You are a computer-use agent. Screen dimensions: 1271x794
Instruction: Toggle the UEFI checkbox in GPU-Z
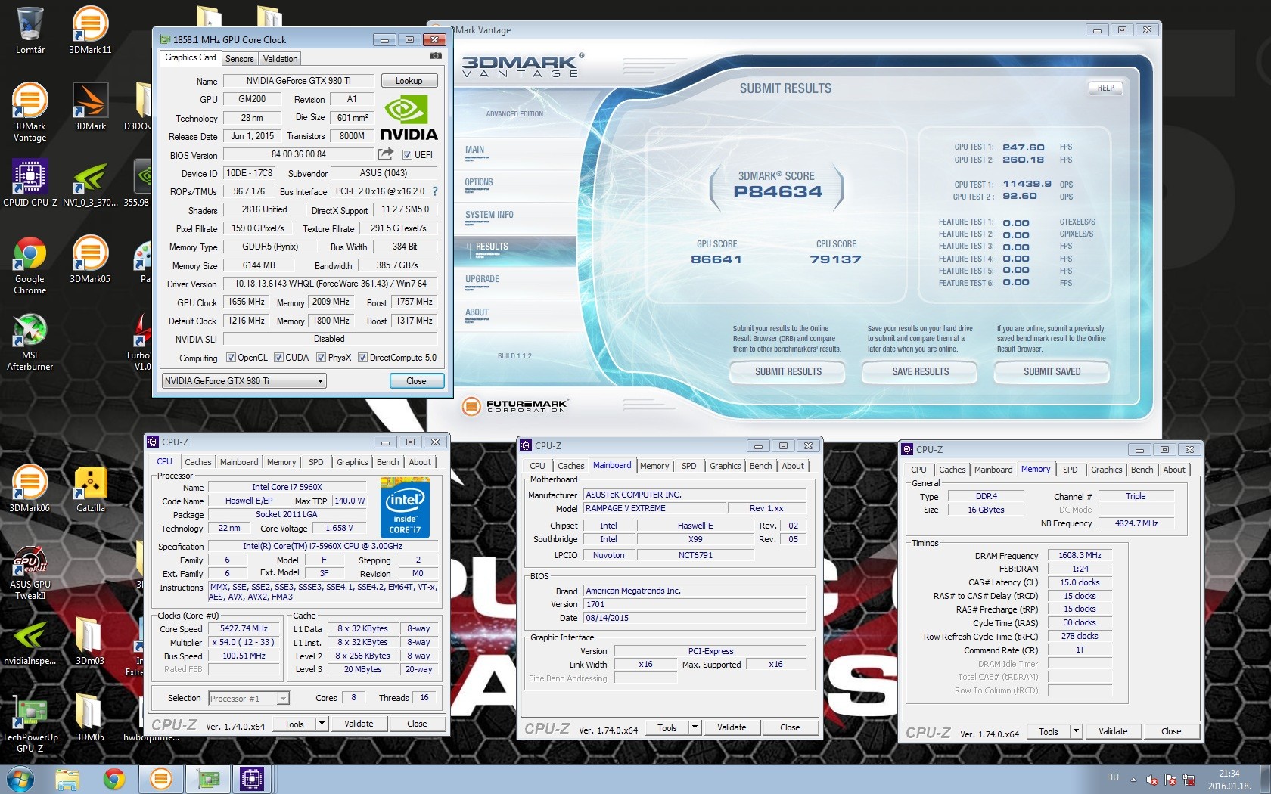pos(407,155)
